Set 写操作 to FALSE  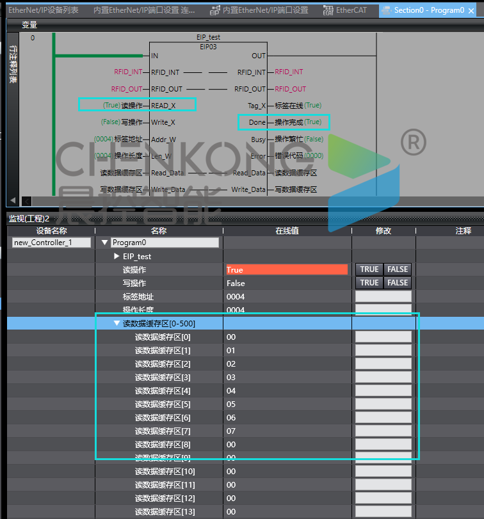coord(397,283)
